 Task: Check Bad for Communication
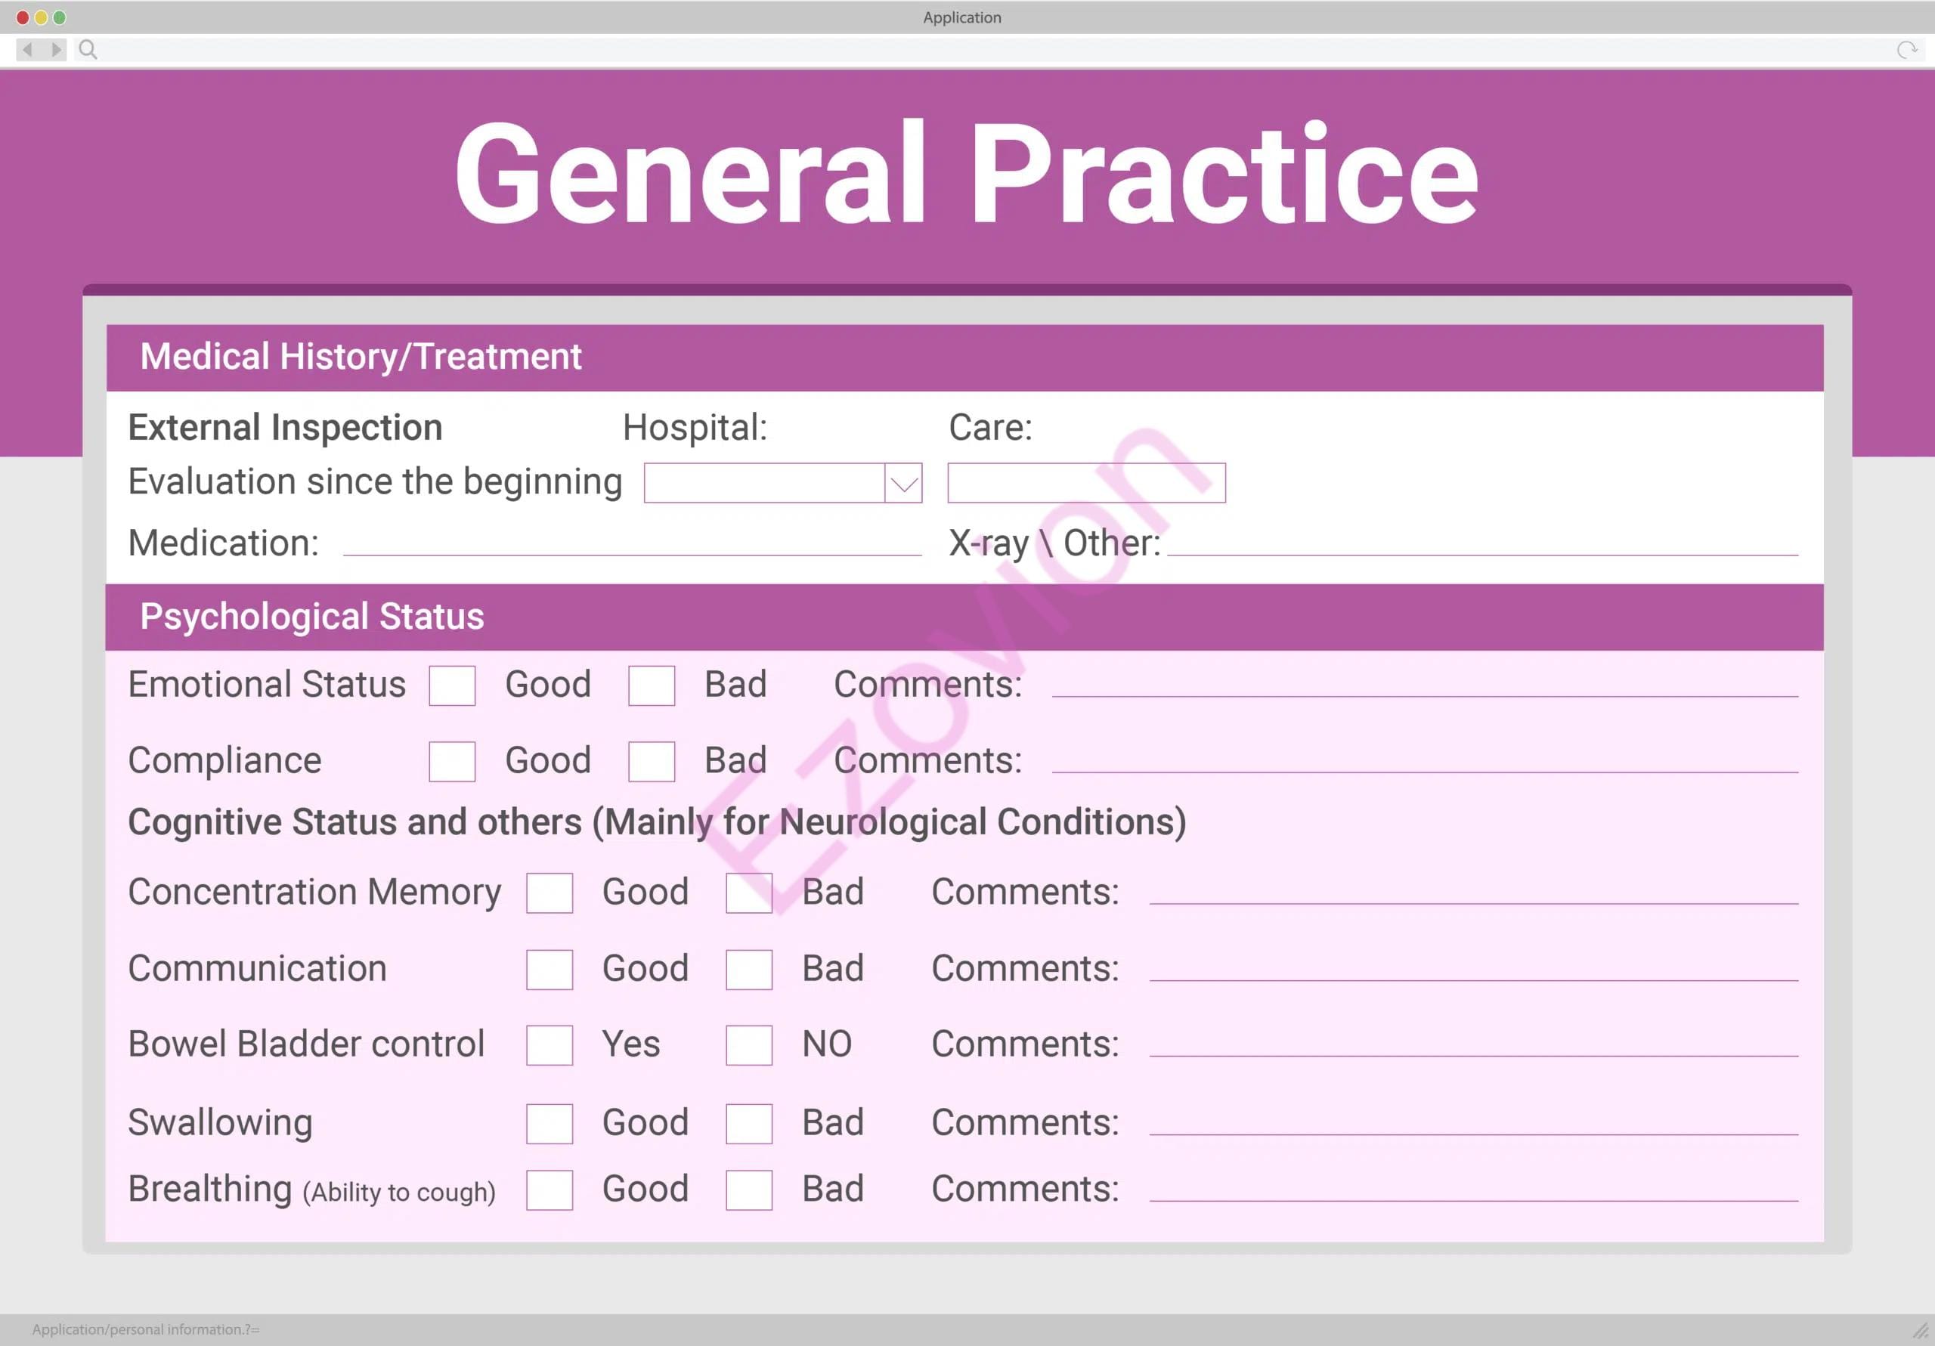tap(749, 969)
